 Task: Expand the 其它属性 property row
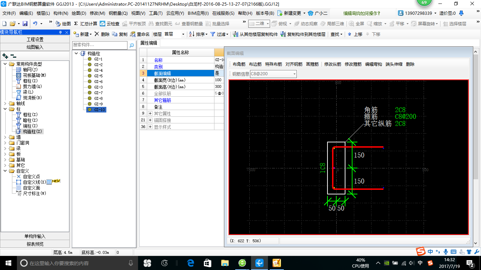click(150, 114)
